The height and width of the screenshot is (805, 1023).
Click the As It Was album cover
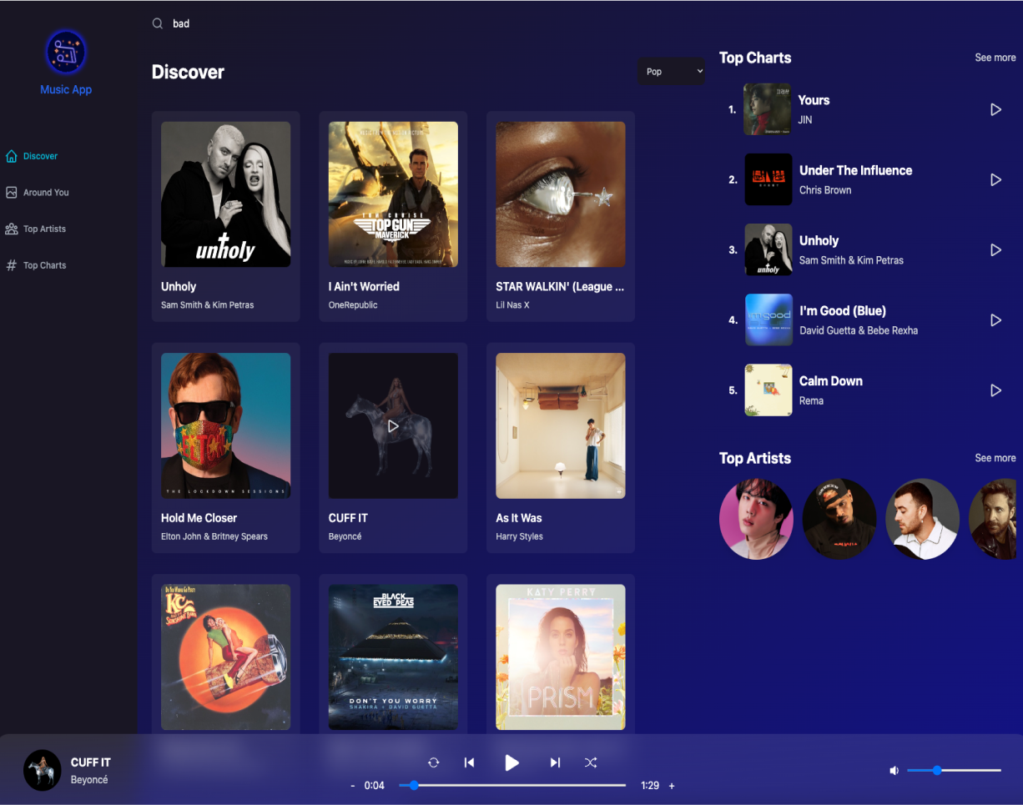pyautogui.click(x=561, y=425)
